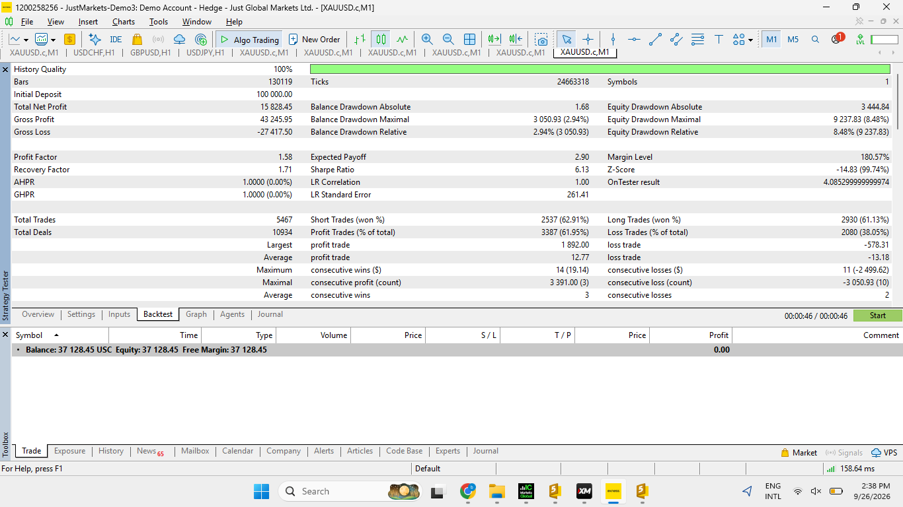Click the New Order button
903x507 pixels.
pyautogui.click(x=315, y=40)
